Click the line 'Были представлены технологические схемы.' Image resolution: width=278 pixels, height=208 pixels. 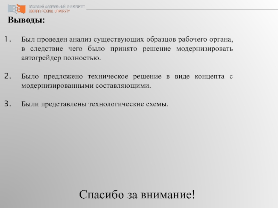(95, 104)
